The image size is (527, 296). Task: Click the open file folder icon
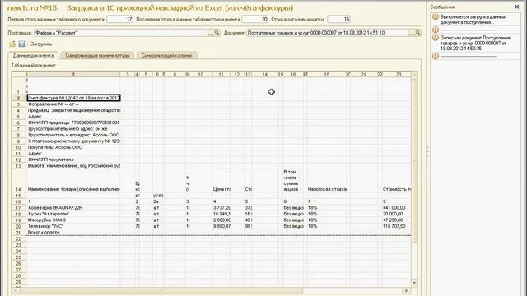(12, 44)
